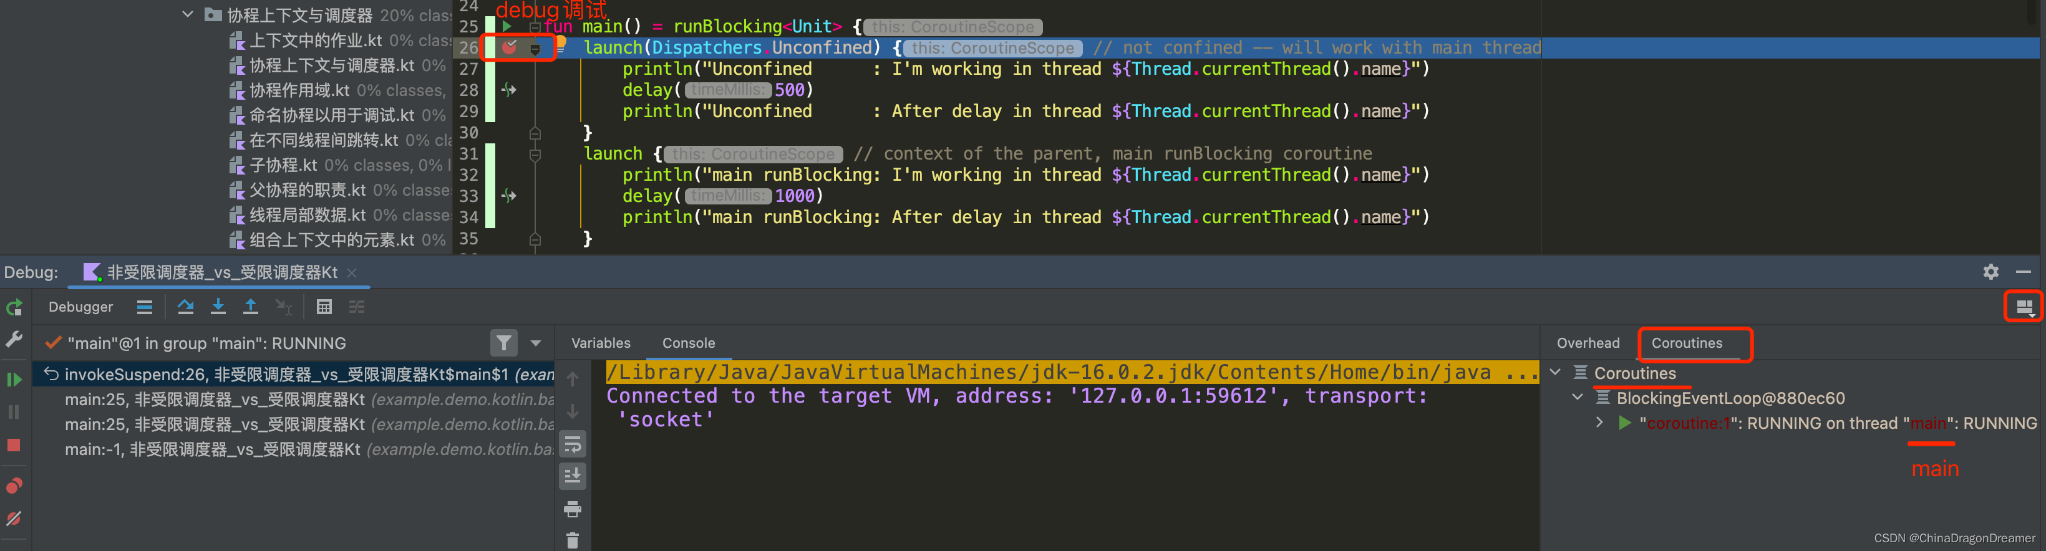2046x551 pixels.
Task: Click Show Execution Point icon
Action: 145,307
